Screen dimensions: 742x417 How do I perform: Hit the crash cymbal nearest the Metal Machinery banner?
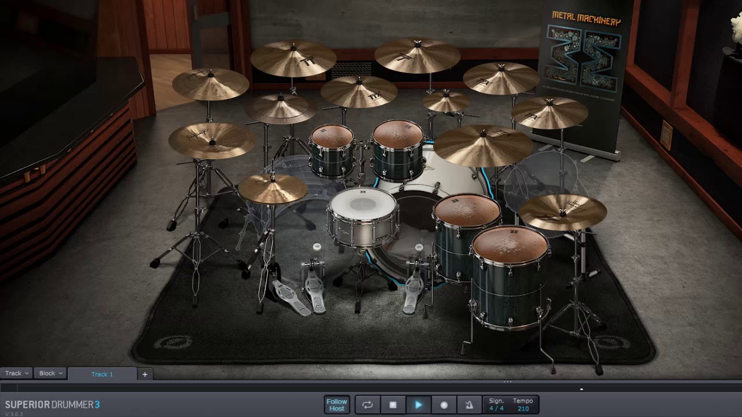501,78
